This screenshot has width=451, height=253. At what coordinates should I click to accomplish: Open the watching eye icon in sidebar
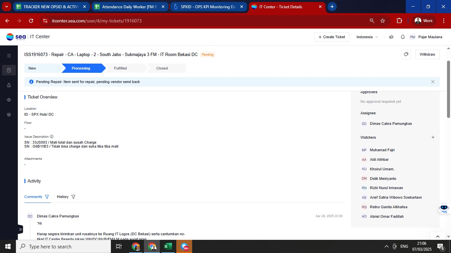pos(9,100)
